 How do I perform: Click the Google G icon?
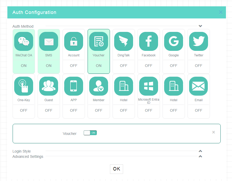(174, 41)
